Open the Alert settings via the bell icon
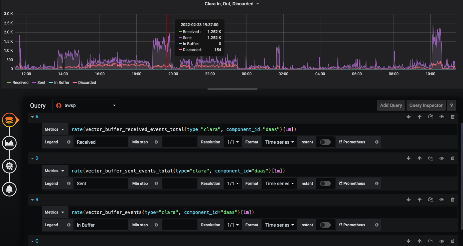463x246 pixels. tap(9, 189)
